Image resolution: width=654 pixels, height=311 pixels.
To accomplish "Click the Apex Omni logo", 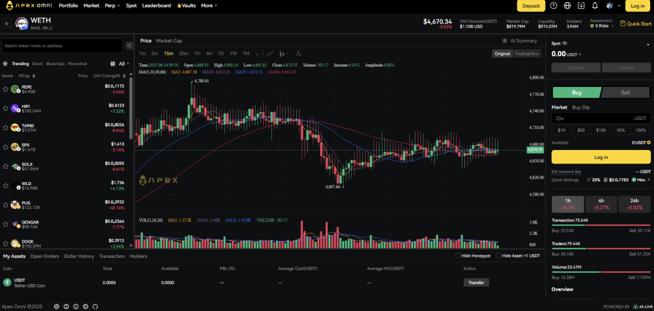I will click(x=29, y=6).
